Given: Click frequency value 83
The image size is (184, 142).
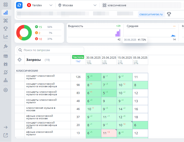Looking at the screenshot, I should pyautogui.click(x=78, y=93).
